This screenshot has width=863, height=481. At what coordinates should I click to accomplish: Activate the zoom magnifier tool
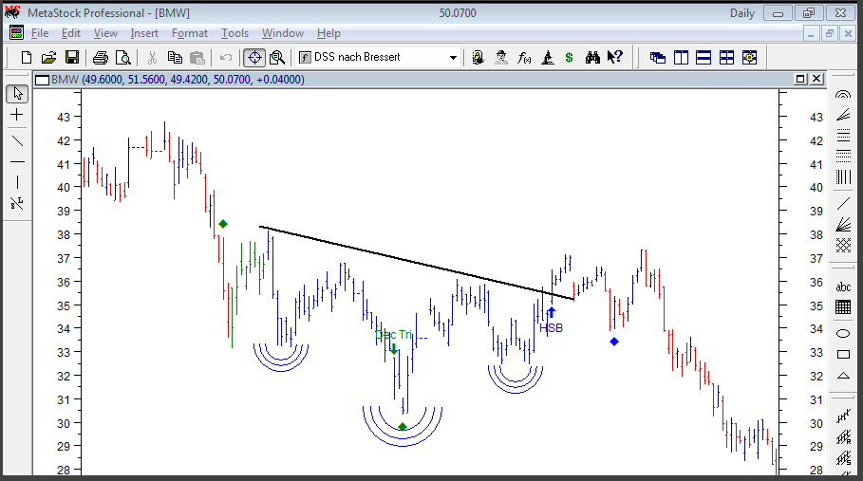tap(277, 57)
